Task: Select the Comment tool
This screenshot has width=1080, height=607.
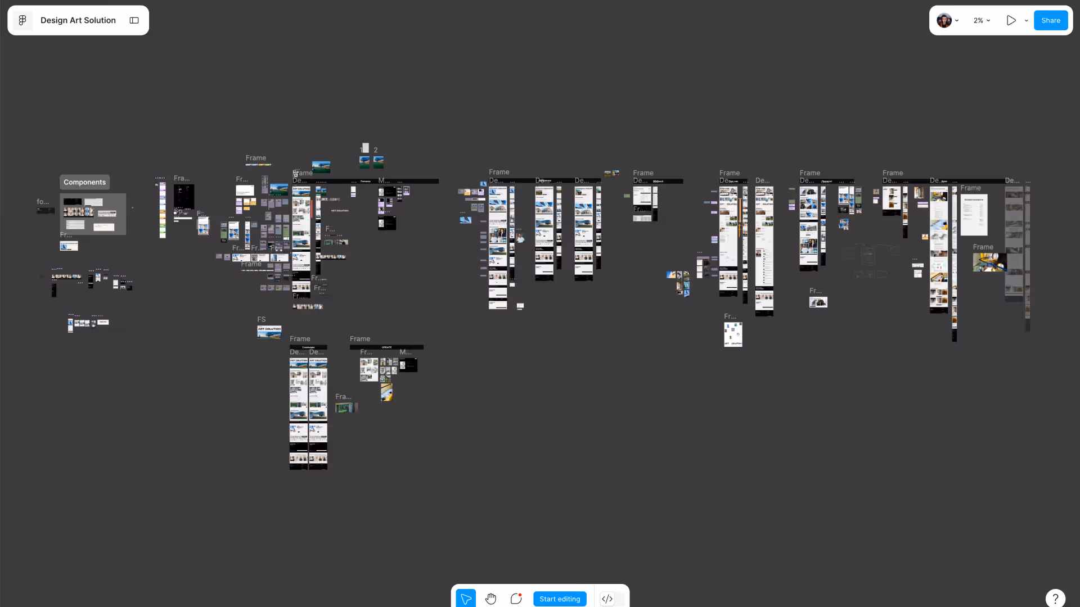Action: pos(516,599)
